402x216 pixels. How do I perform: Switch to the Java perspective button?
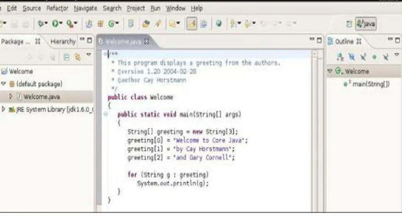coord(366,24)
